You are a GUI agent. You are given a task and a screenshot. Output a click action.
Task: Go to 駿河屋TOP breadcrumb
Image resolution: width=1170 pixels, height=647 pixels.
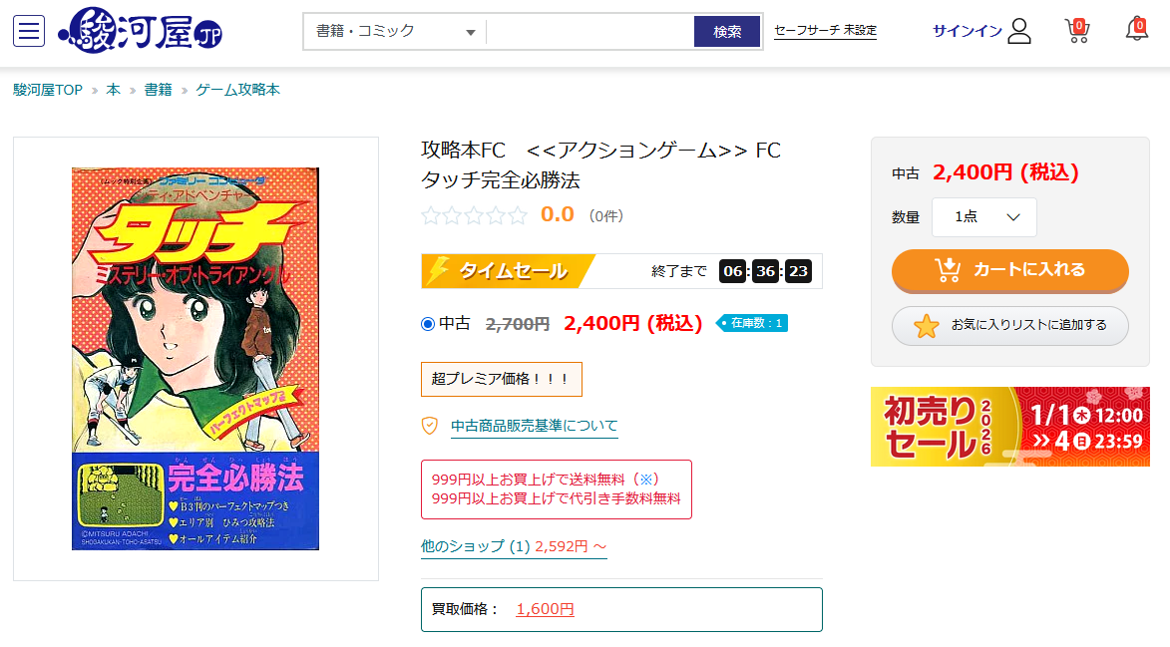[48, 90]
